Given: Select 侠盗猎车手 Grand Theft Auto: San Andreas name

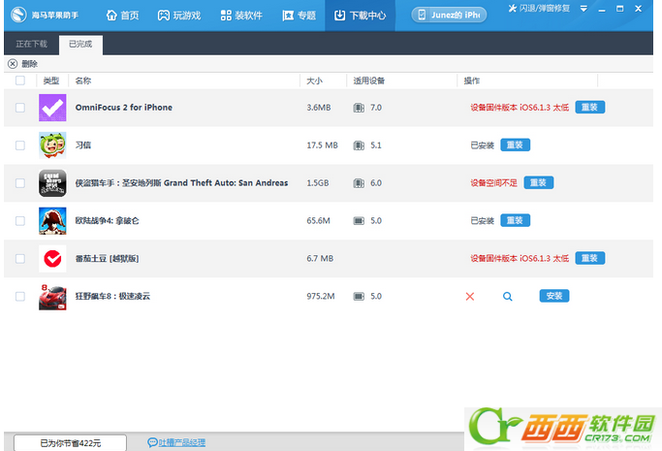Looking at the screenshot, I should (181, 183).
